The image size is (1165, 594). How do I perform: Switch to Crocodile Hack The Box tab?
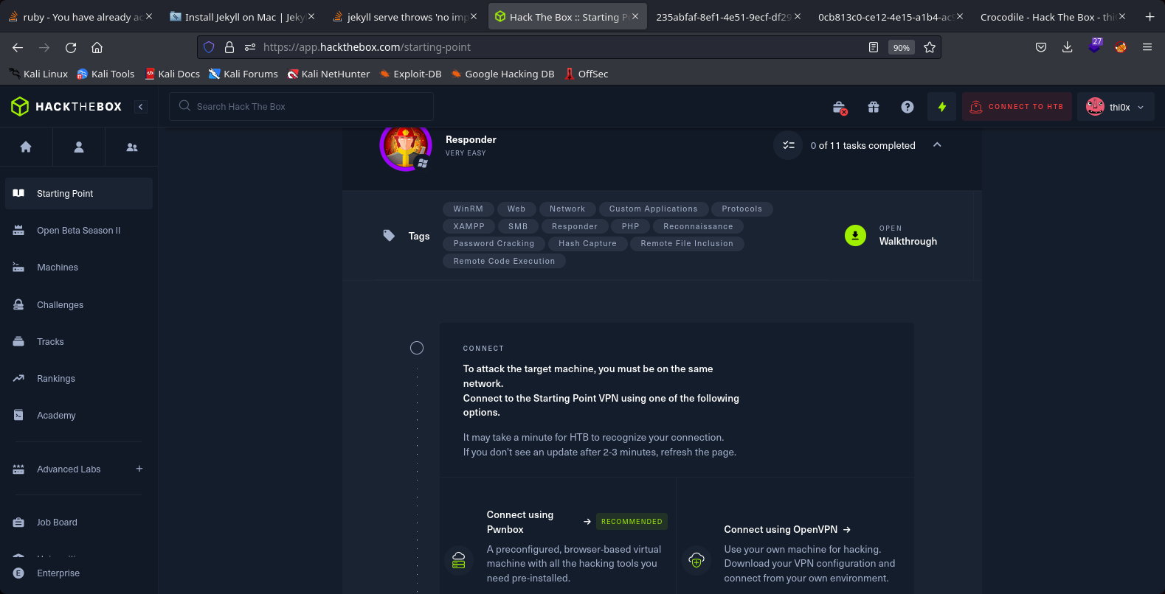click(1053, 16)
